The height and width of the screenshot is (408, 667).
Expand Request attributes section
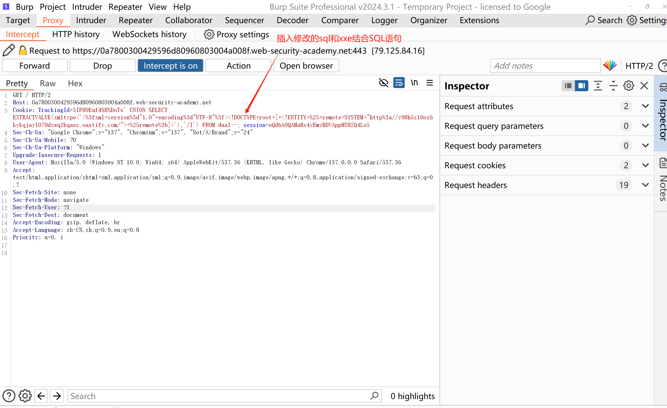[645, 106]
